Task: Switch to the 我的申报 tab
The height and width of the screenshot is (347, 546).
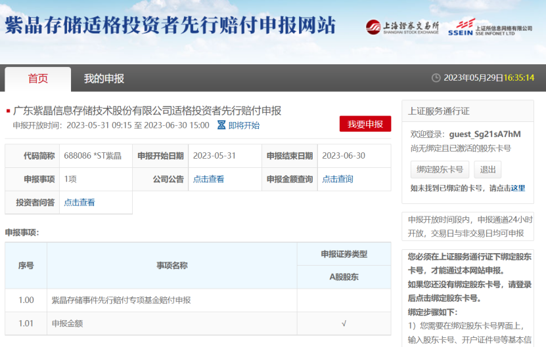Action: tap(104, 79)
